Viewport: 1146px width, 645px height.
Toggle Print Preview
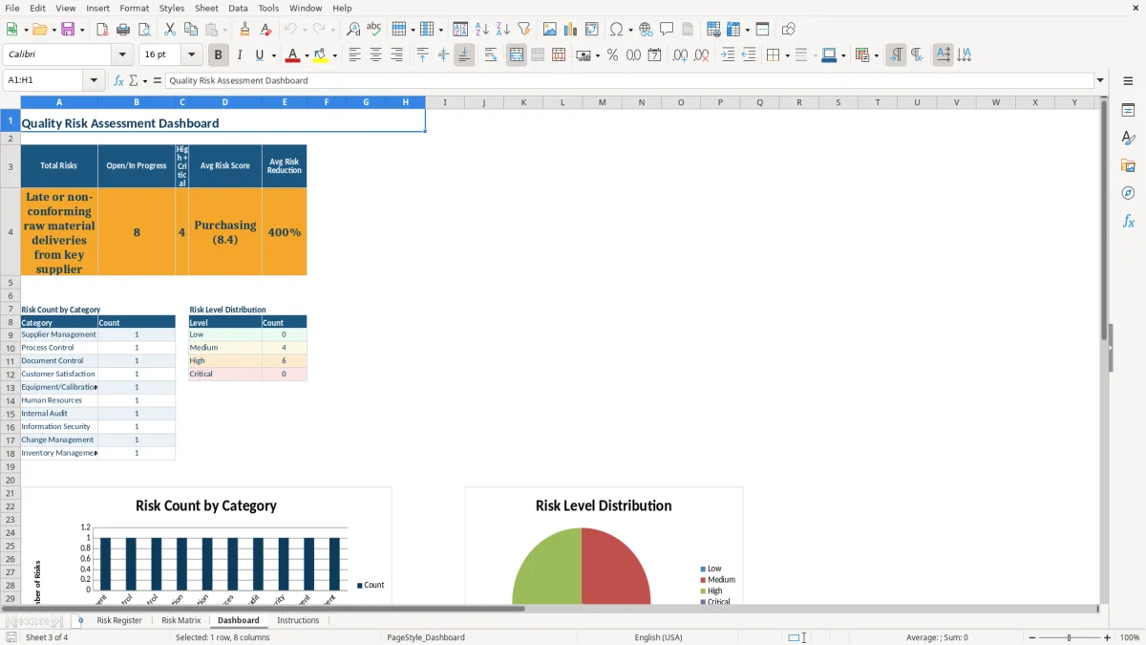pos(144,29)
